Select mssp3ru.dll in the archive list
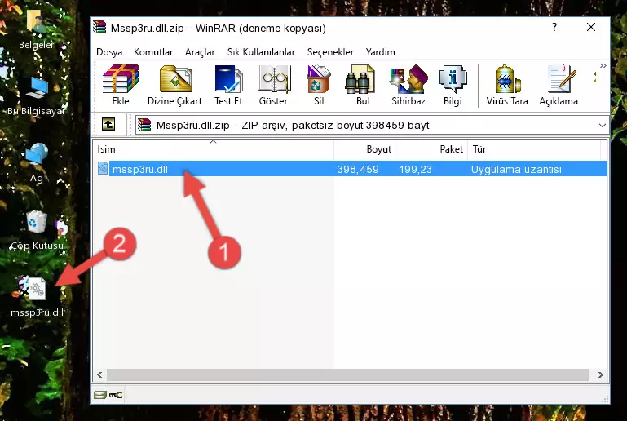Viewport: 627px width, 421px height. [351, 169]
